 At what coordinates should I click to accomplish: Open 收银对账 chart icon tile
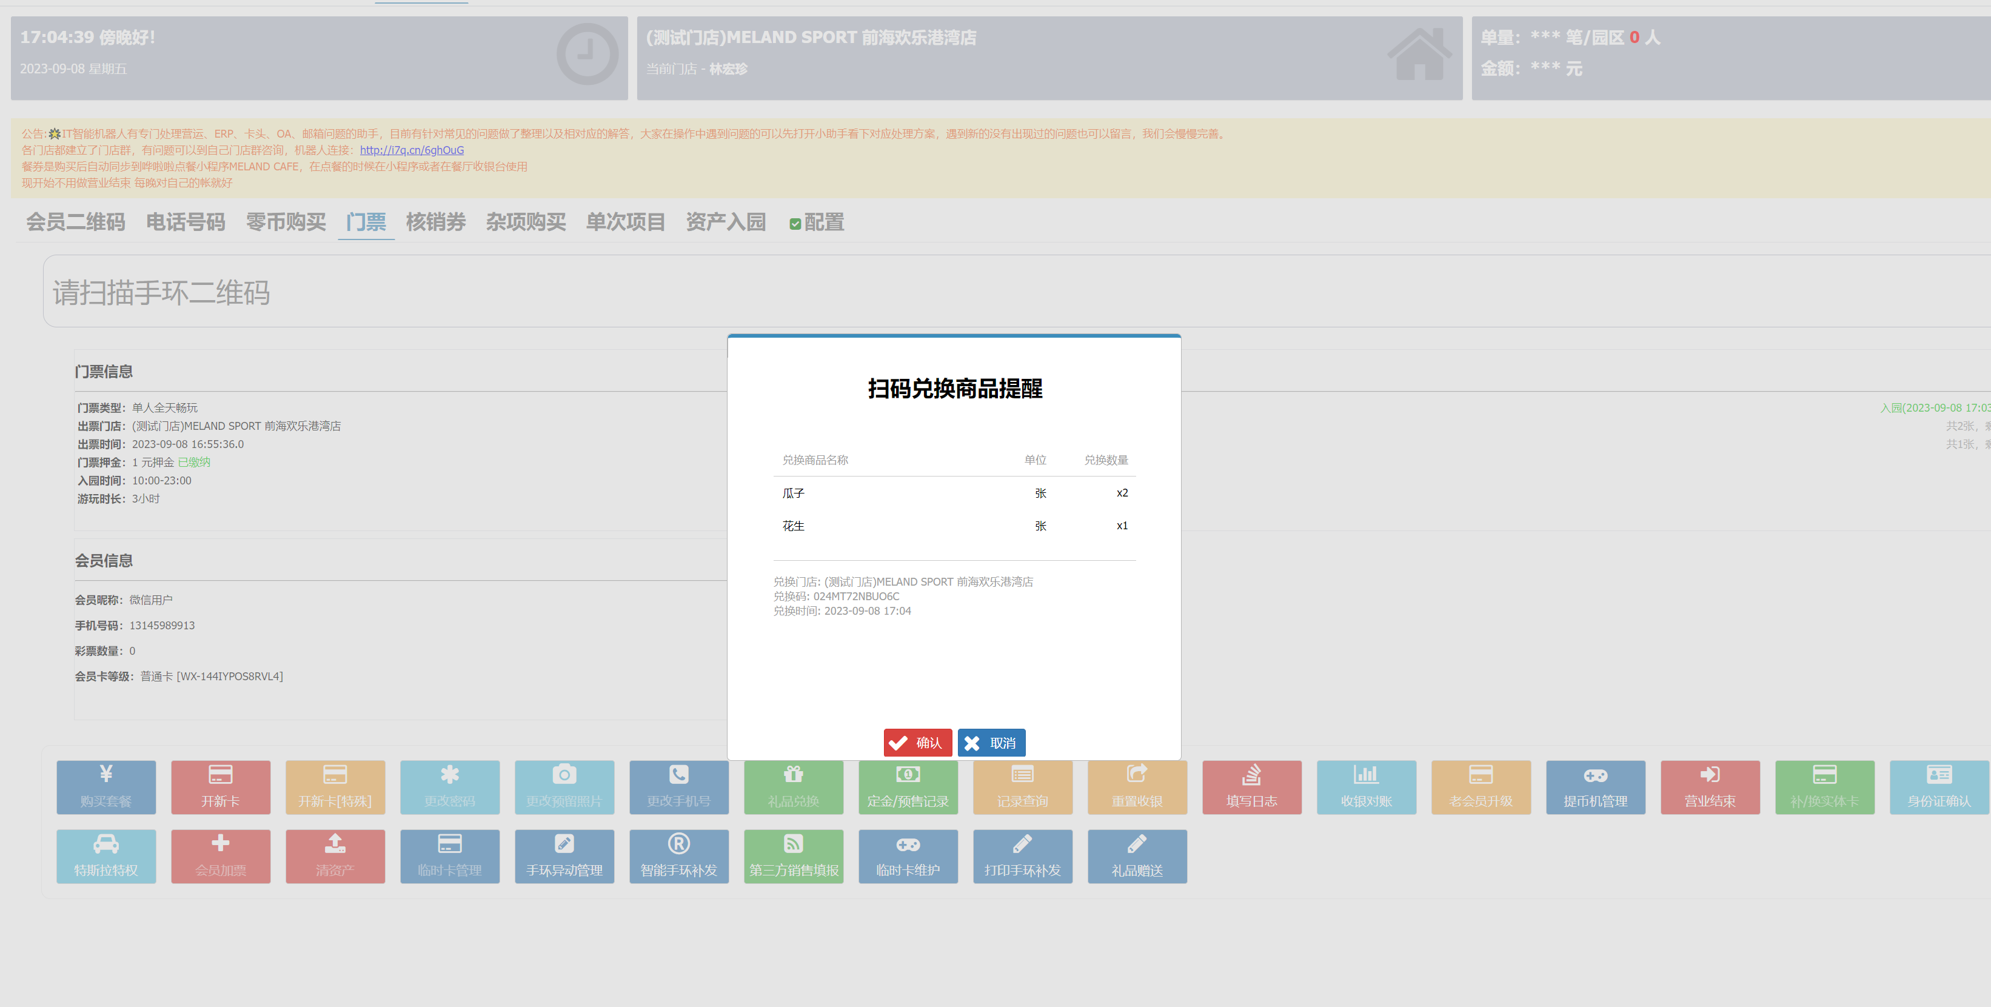tap(1366, 787)
